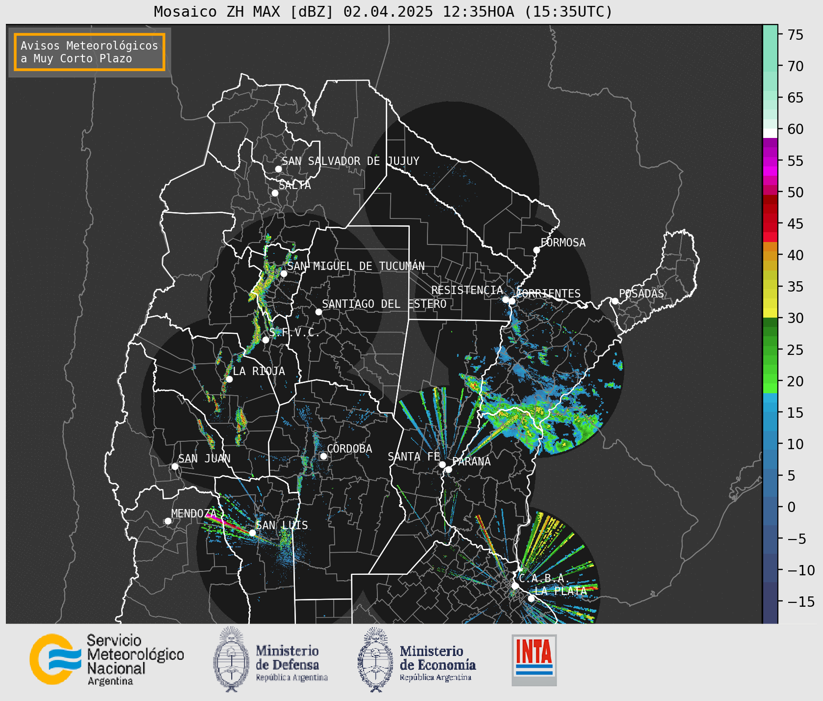
Task: Select the Posadas city marker
Action: pyautogui.click(x=615, y=301)
